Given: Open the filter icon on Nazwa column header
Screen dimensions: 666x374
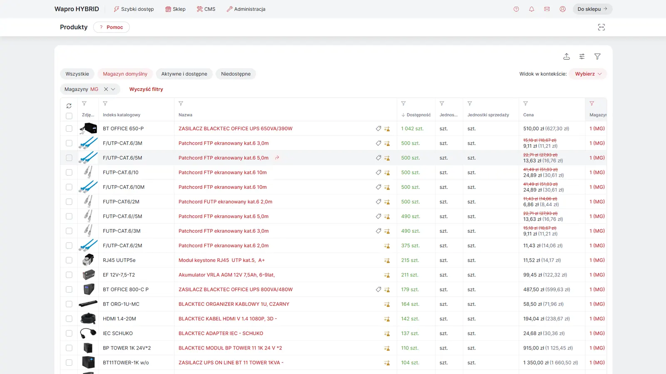Looking at the screenshot, I should (x=181, y=103).
